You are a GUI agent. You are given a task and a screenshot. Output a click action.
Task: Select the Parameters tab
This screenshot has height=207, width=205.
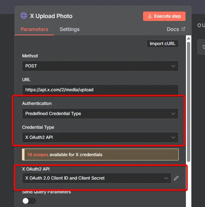point(34,29)
